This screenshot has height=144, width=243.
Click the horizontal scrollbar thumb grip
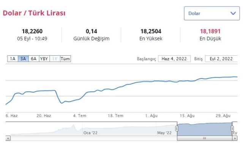coord(205,138)
